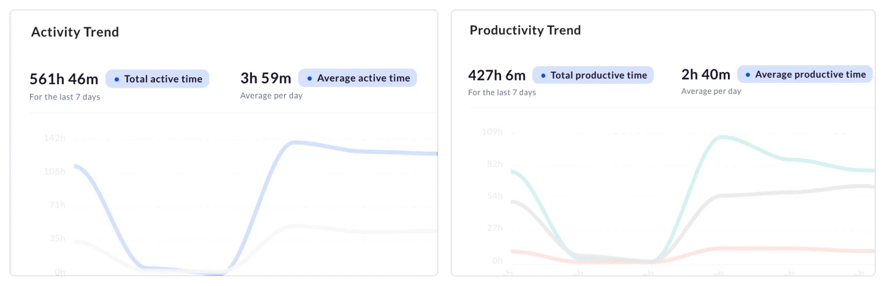889x286 pixels.
Task: Click the blue dot beside Average productive time
Action: (748, 75)
